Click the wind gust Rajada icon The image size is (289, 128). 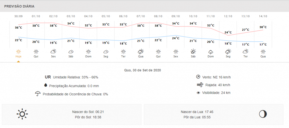200,85
